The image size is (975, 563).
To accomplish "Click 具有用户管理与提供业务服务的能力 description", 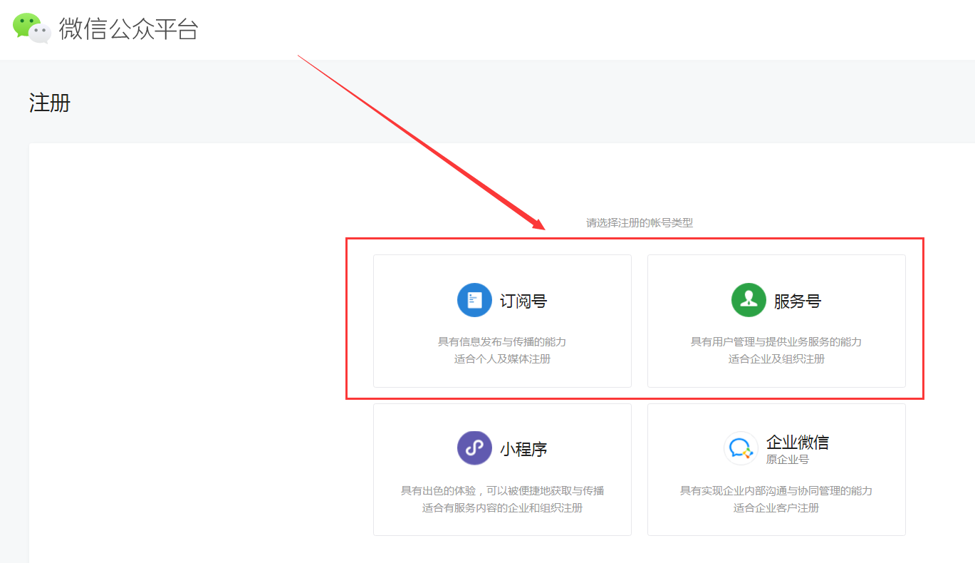I will click(x=776, y=342).
